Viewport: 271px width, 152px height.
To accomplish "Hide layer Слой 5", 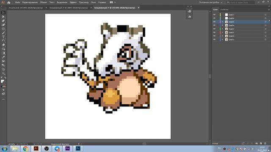I will [x=215, y=22].
